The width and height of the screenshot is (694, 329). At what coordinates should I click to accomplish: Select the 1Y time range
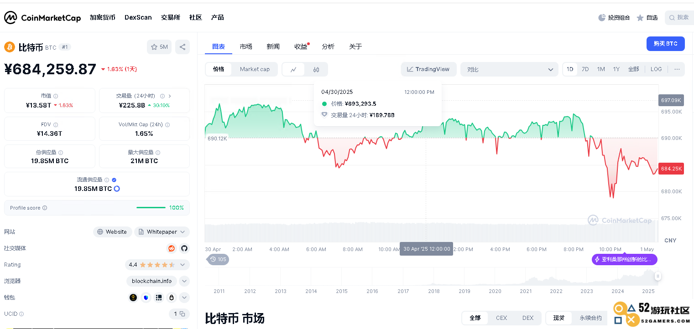(x=616, y=69)
